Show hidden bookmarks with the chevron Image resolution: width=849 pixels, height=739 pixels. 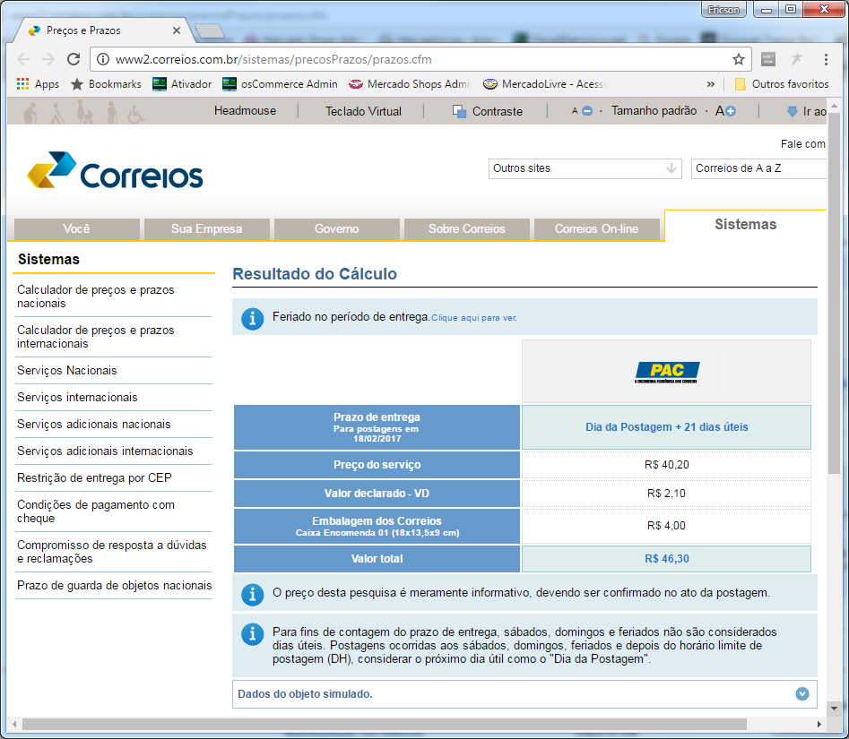[x=710, y=84]
